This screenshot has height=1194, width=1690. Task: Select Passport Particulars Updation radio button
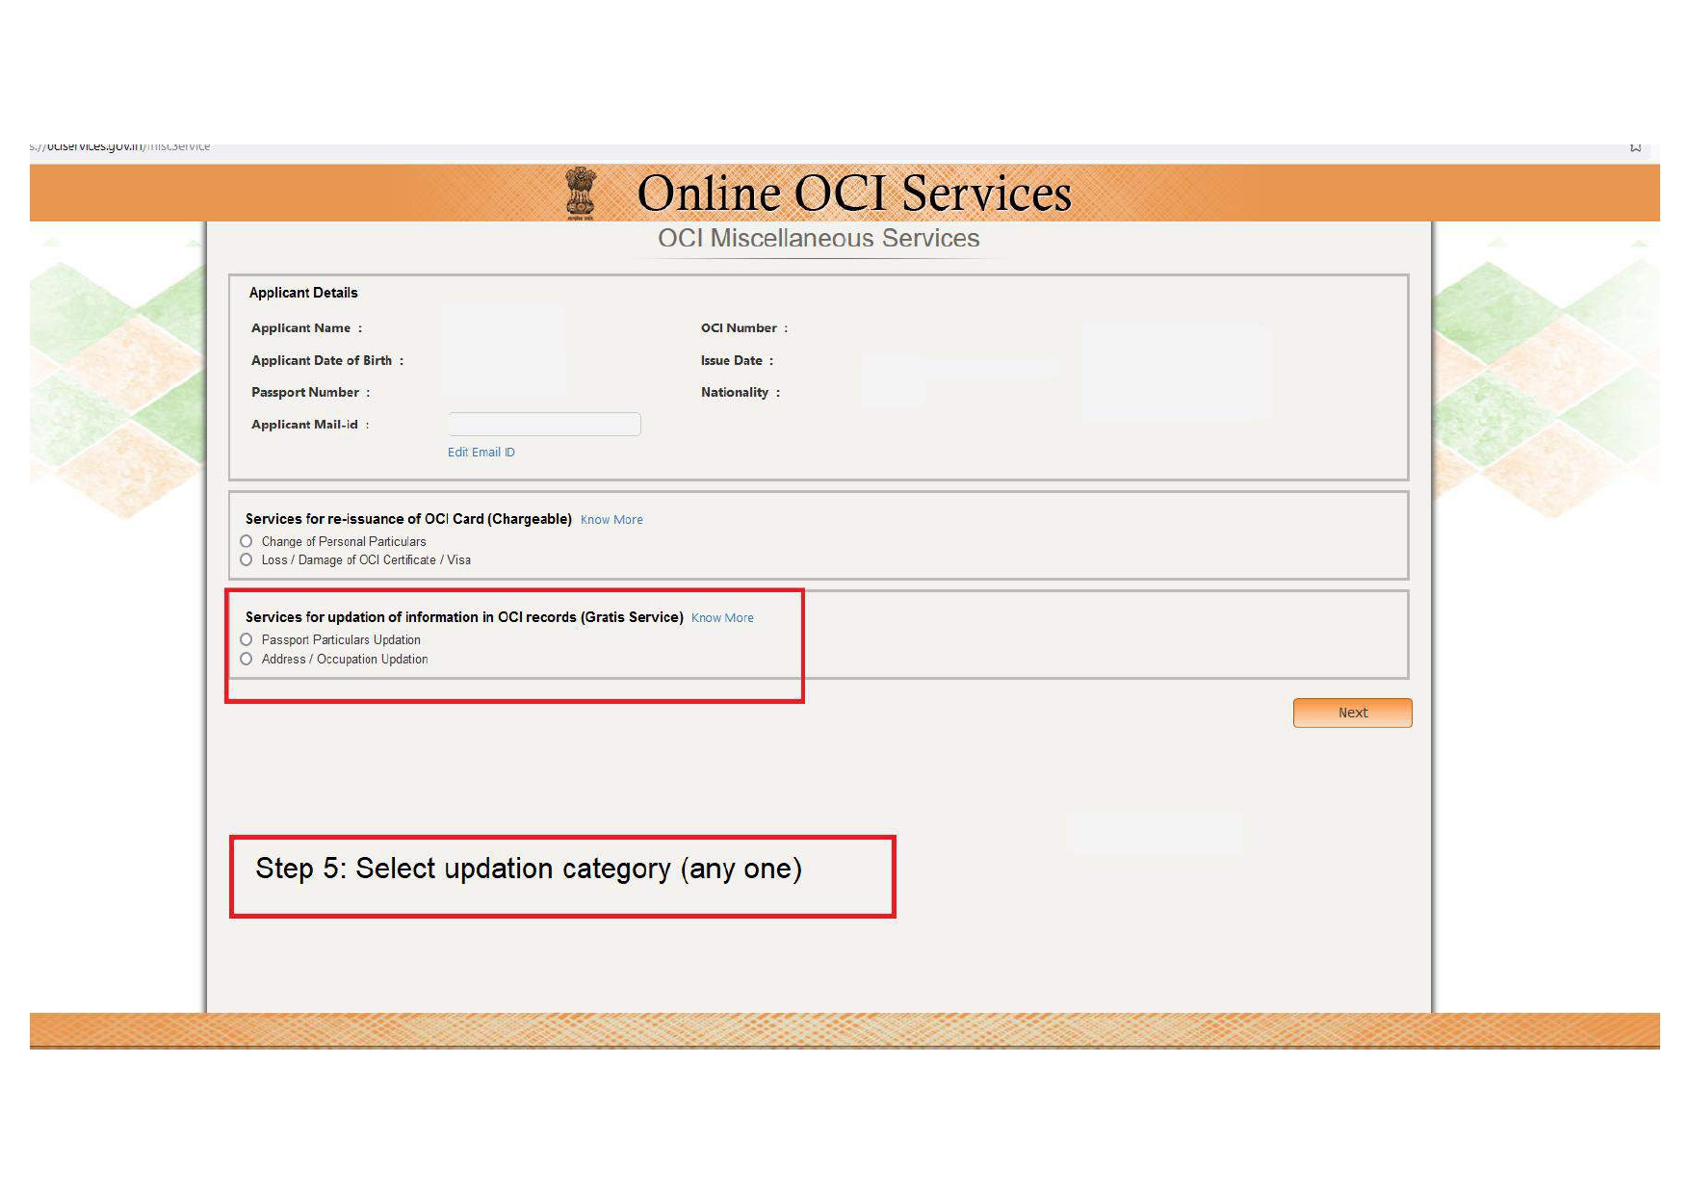pos(247,639)
